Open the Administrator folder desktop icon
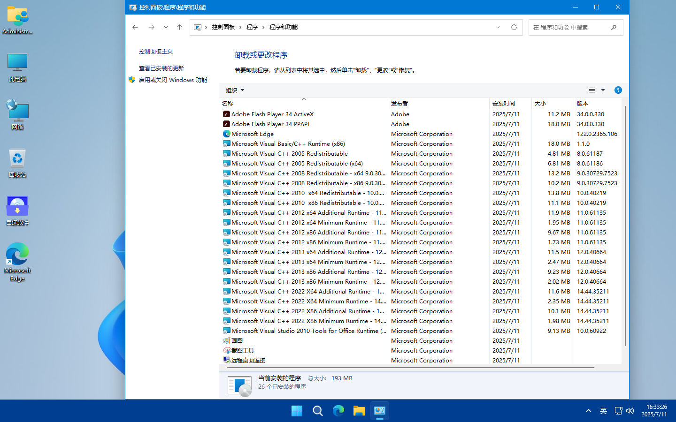Screen dimensions: 676x422 17,21
